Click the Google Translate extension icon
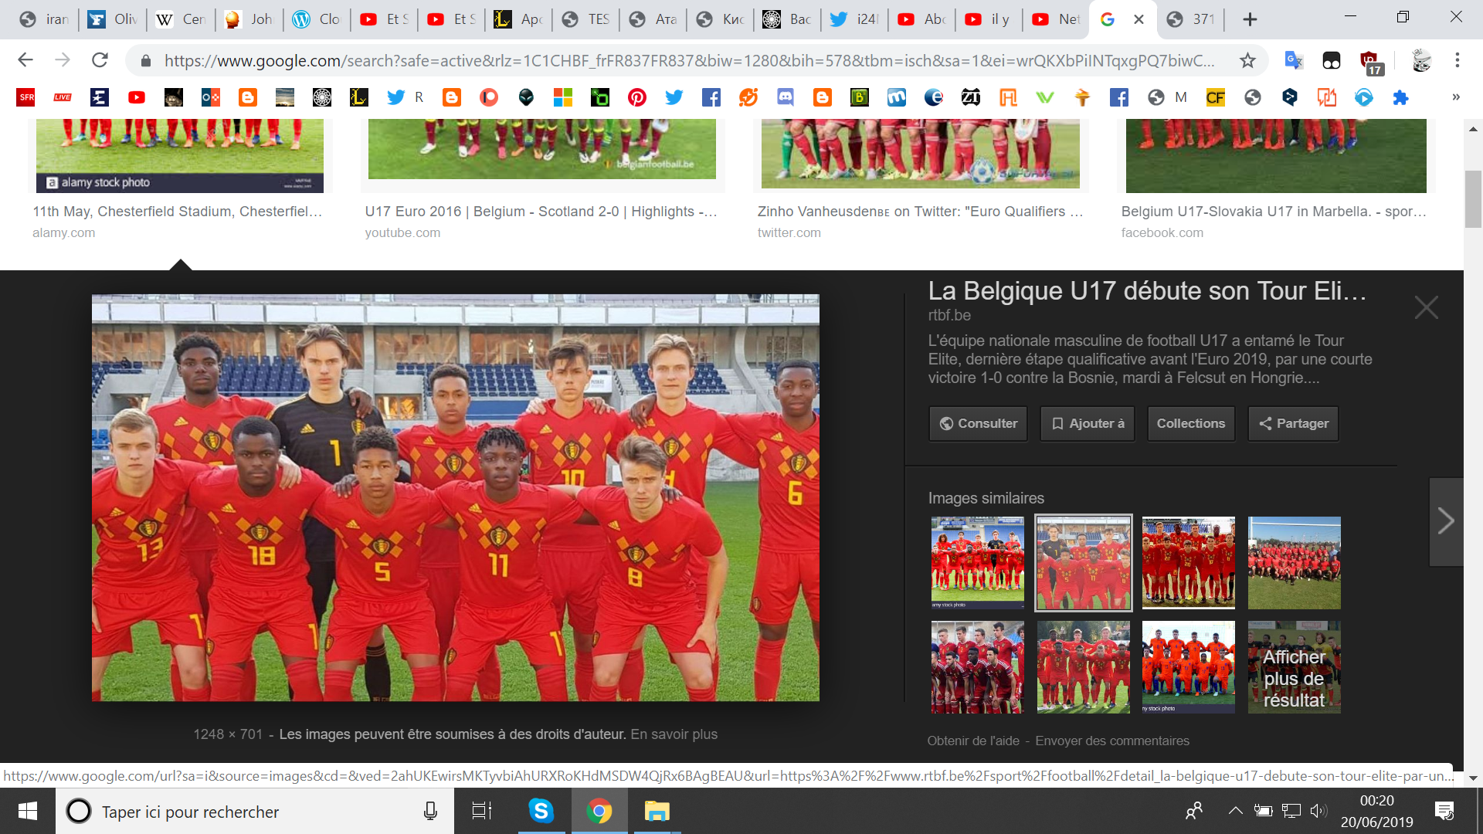Viewport: 1483px width, 834px height. pos(1294,60)
